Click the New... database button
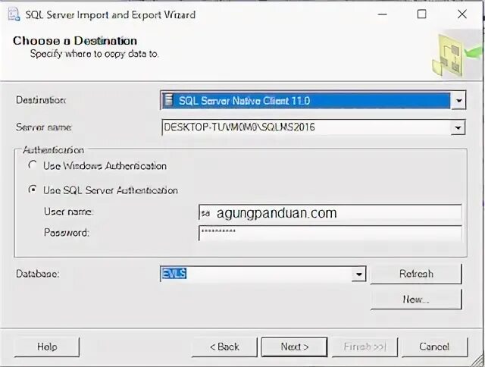Viewport: 485px width, 367px height. click(x=416, y=300)
